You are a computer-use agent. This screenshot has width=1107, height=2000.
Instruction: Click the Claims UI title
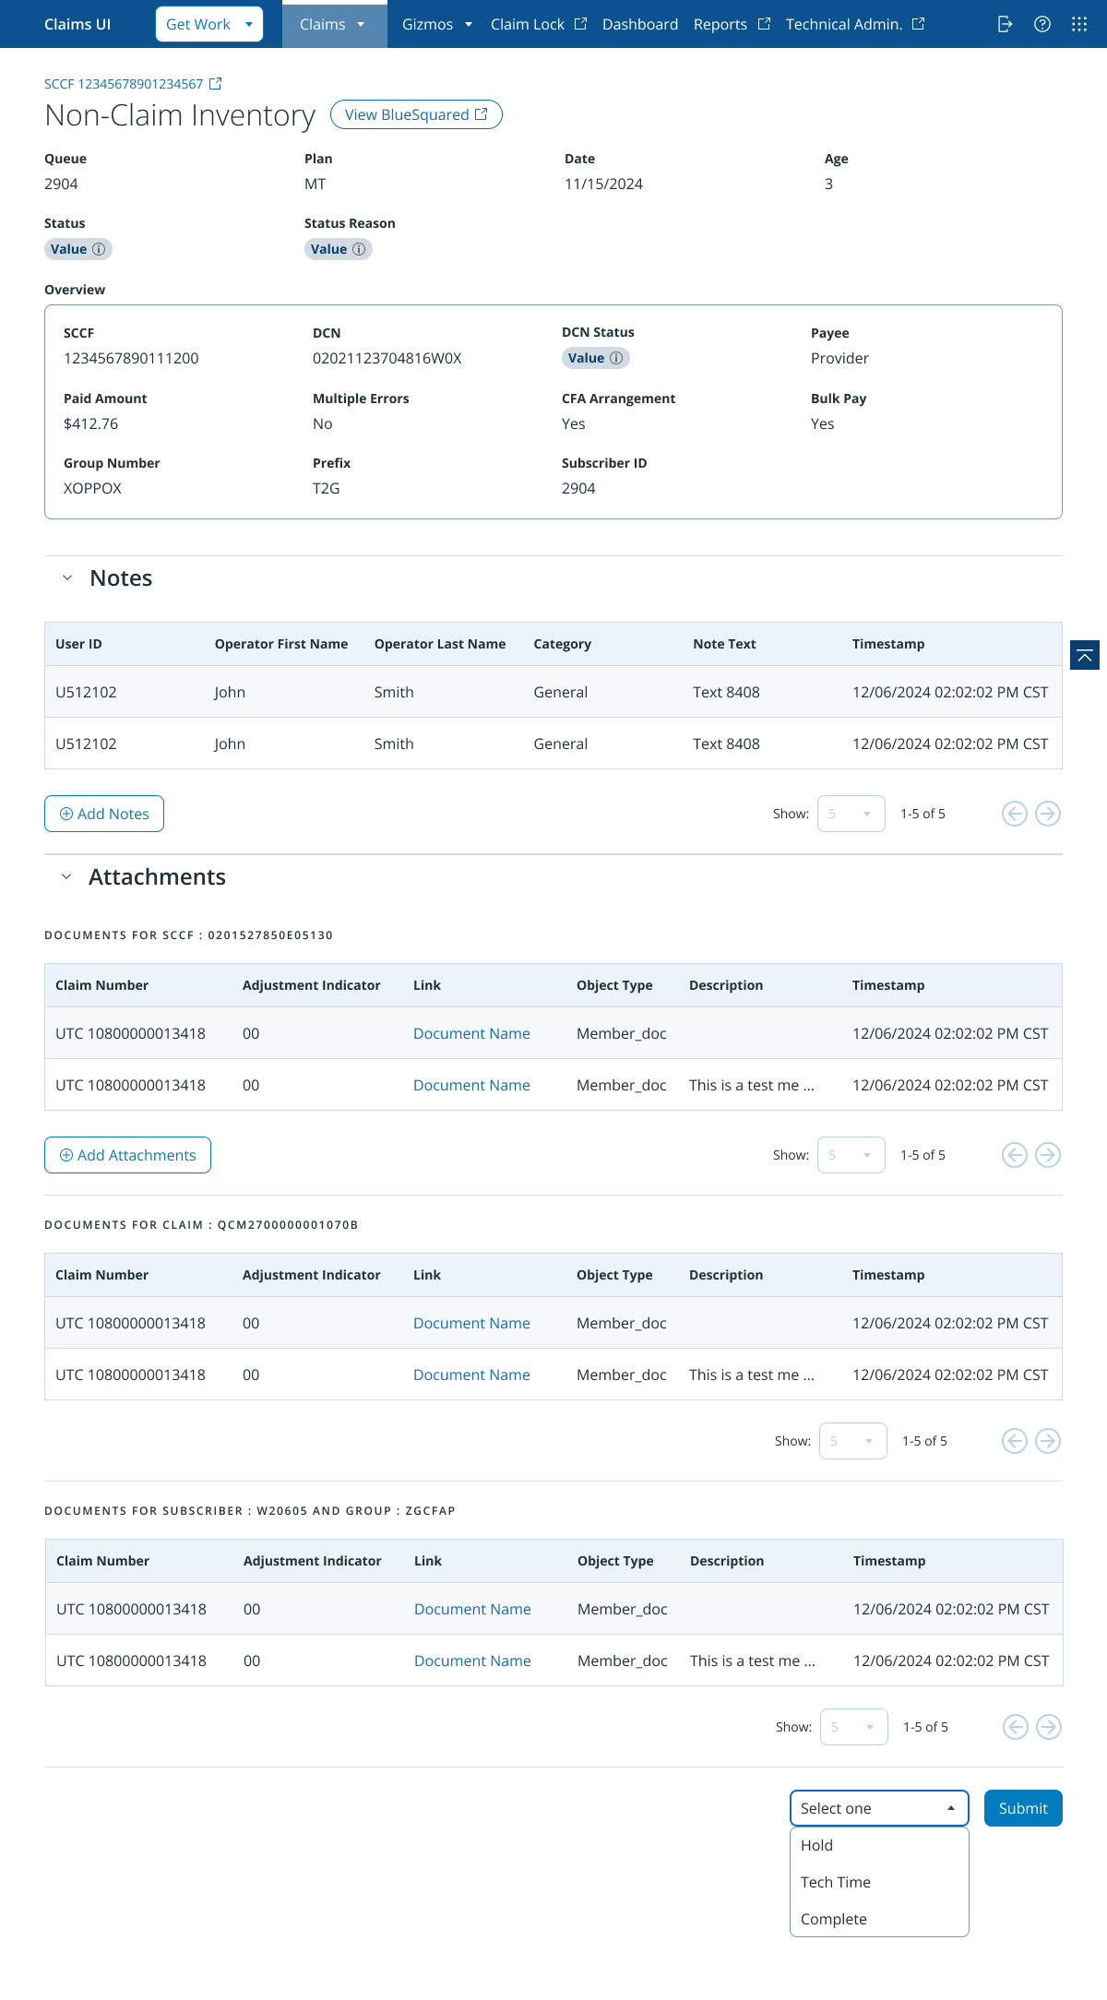[77, 24]
